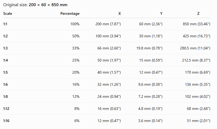The width and height of the screenshot is (217, 129).
Task: Click the Z column header
Action: (x=198, y=13)
